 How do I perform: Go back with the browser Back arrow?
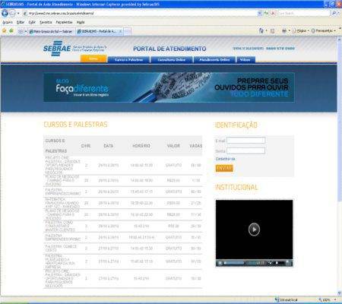click(5, 13)
